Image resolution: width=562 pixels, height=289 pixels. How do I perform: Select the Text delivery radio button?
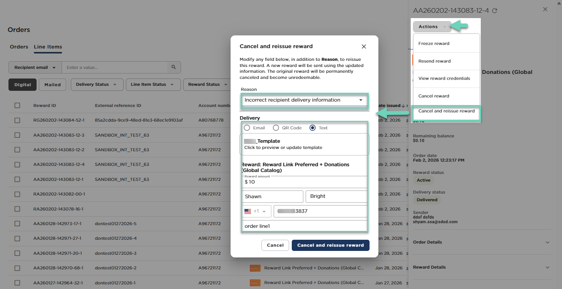click(313, 128)
